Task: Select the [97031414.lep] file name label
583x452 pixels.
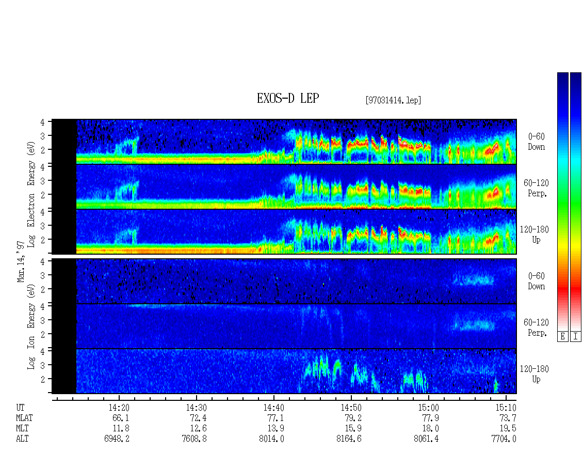Action: [x=393, y=100]
